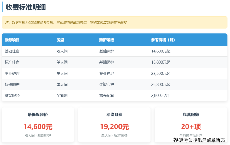This screenshot has height=145, width=230.
Task: Click the 标准住宿 row label
Action: coord(12,62)
